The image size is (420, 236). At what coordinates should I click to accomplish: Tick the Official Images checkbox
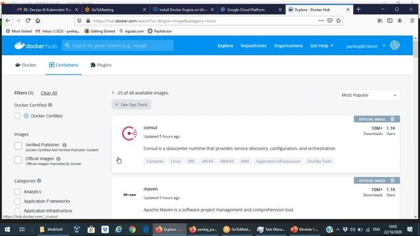click(x=18, y=160)
